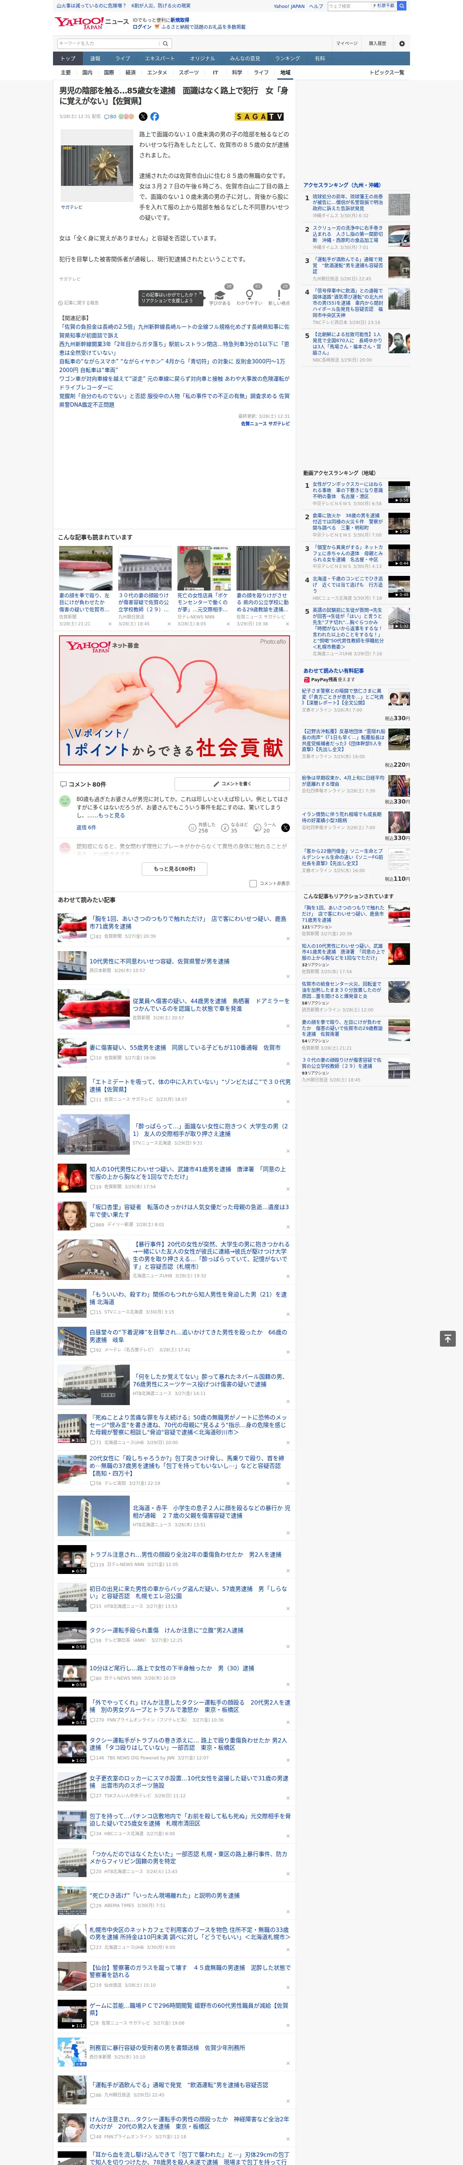The width and height of the screenshot is (463, 2165).
Task: Click もっと見る(80件) button
Action: click(175, 868)
